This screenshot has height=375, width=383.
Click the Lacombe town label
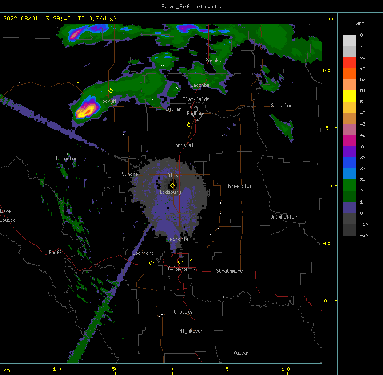coord(200,85)
